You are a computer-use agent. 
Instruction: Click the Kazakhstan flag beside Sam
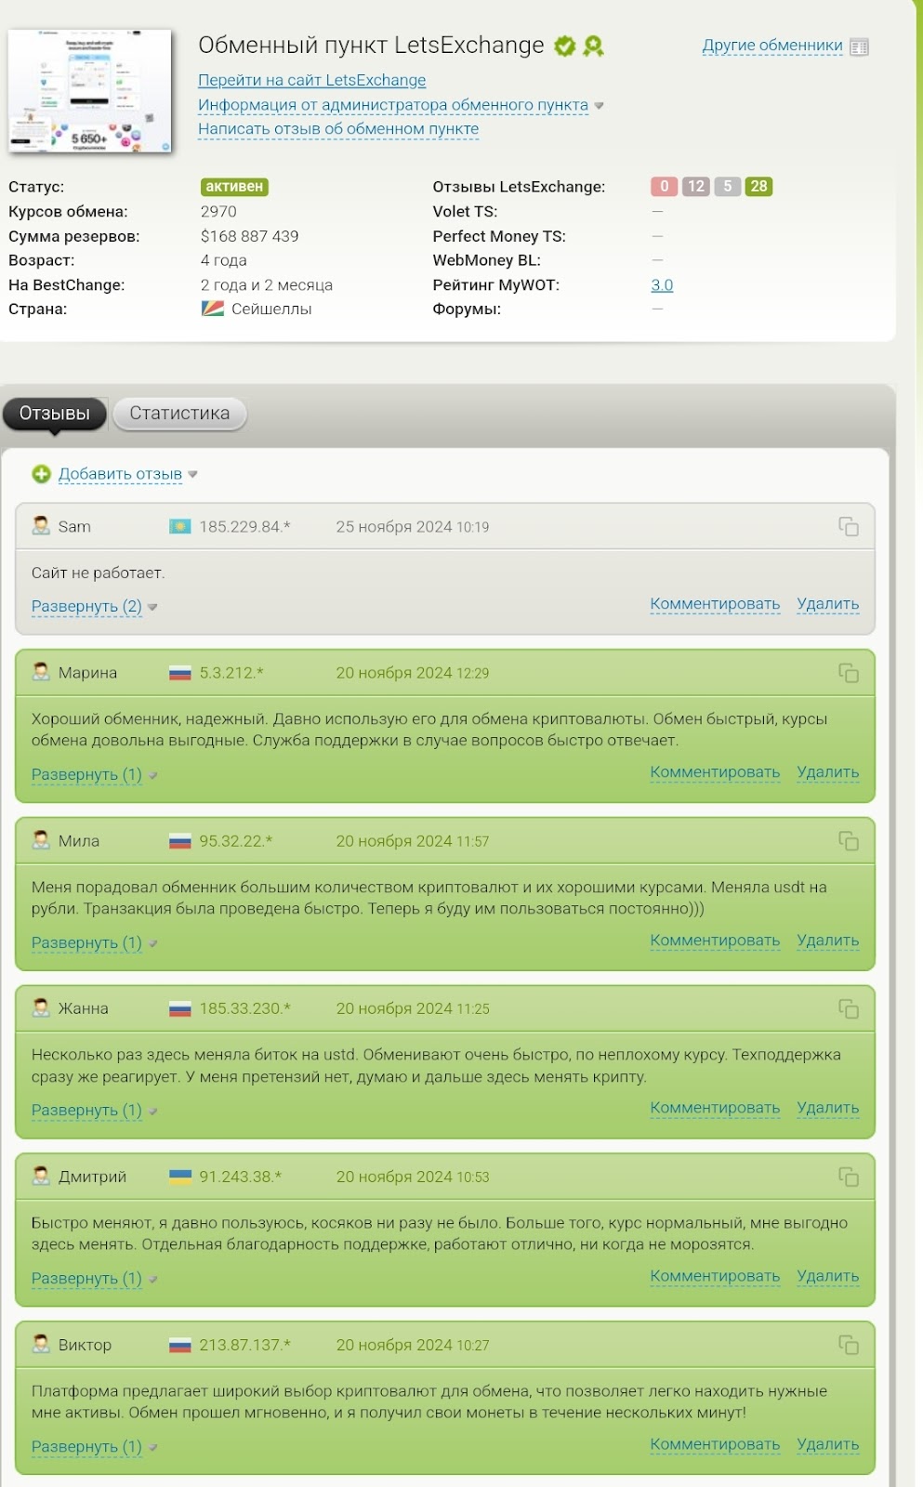[179, 527]
